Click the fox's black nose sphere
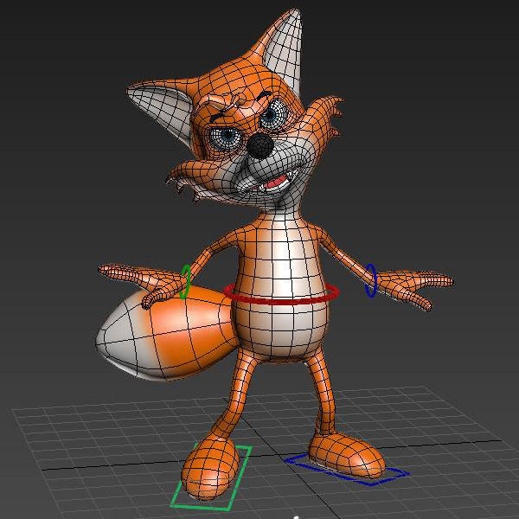This screenshot has height=519, width=519. (x=260, y=146)
